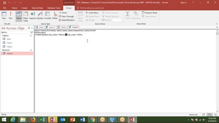Viewport: 219px width, 123px height.
Task: Click the Show Table button
Action: point(80,17)
